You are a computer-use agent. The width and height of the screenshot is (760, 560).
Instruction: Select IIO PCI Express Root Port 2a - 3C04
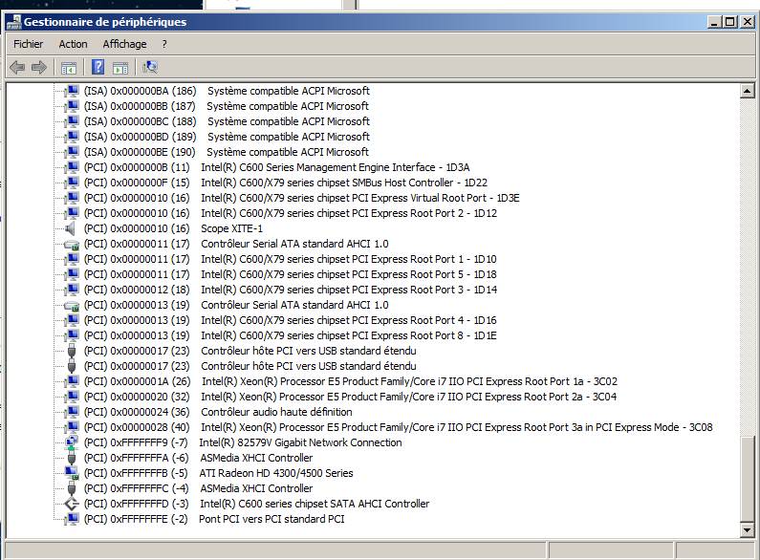(351, 397)
